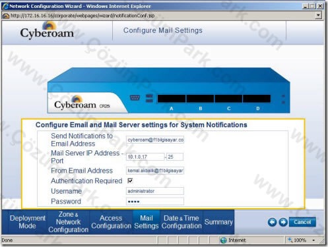Click the Internet zone globe icon
This screenshot has width=328, height=247.
coord(224,240)
